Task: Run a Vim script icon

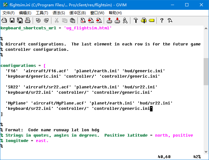Action: pos(125,21)
